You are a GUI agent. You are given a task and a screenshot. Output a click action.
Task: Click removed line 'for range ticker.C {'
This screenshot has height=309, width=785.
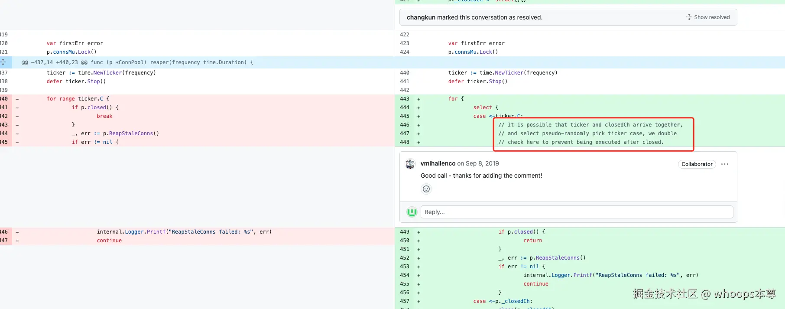click(x=78, y=99)
